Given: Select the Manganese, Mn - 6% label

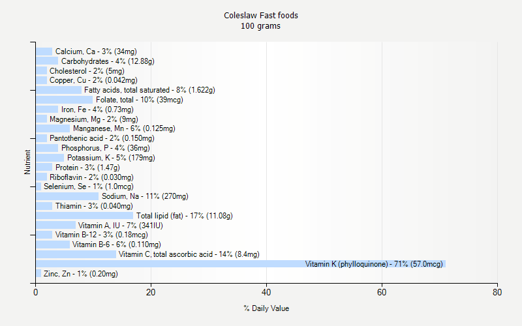Looking at the screenshot, I should (x=124, y=128).
